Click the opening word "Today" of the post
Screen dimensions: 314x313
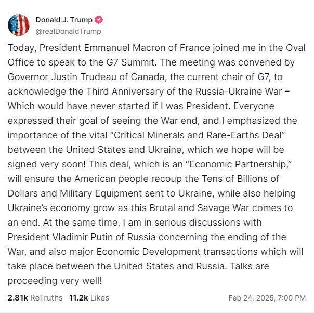coord(19,48)
